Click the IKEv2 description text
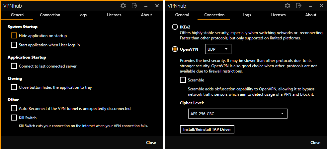 (252, 35)
